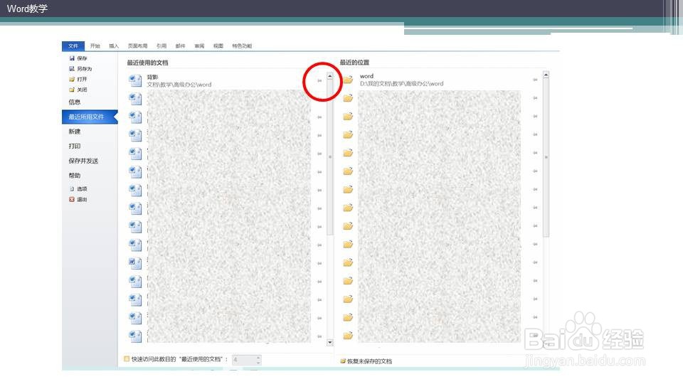Open the 引用 (References) tab
This screenshot has height=384, width=683.
(162, 46)
